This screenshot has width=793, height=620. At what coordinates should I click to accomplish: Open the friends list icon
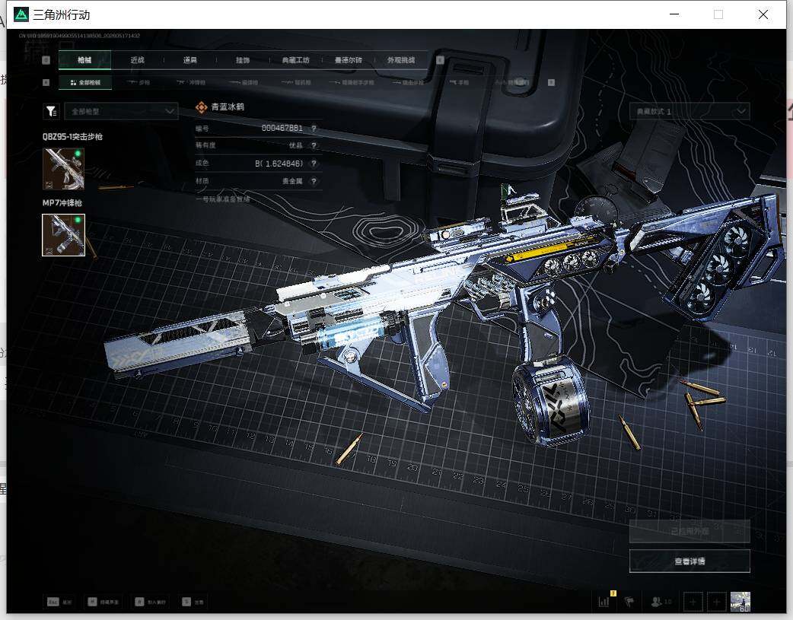click(x=661, y=602)
